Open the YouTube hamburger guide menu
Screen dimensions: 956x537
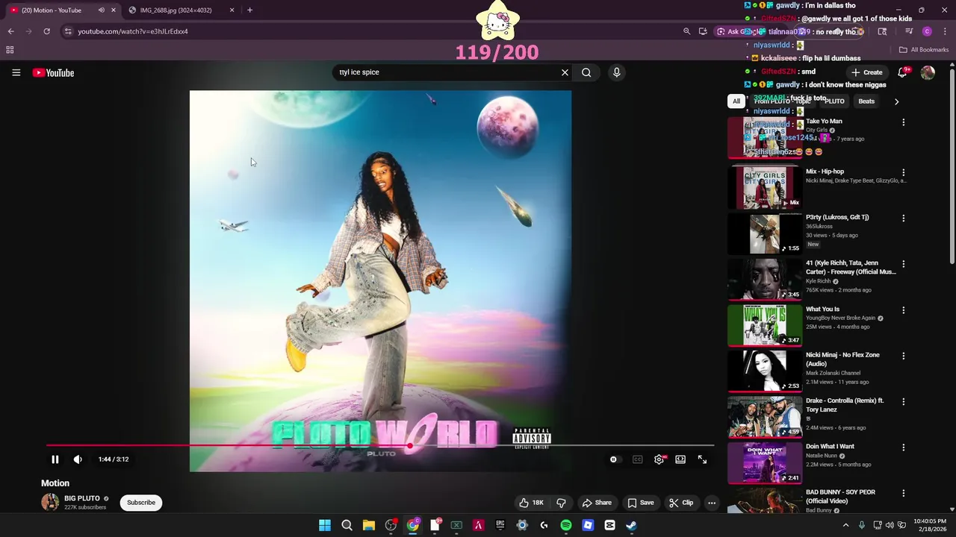coord(16,72)
